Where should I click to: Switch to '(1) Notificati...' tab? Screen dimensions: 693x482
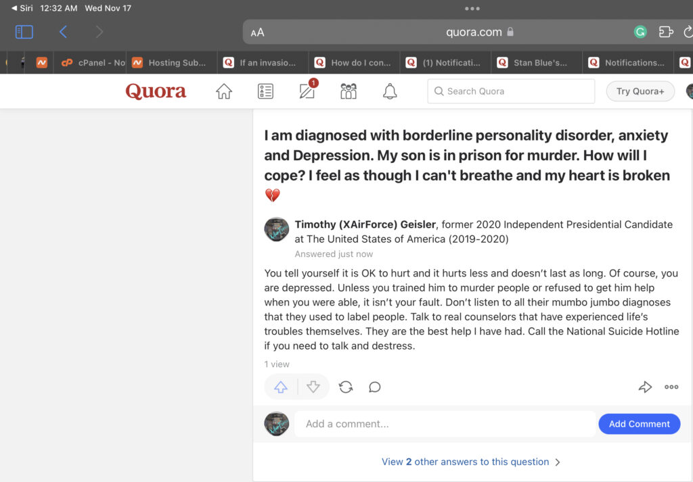pyautogui.click(x=445, y=63)
